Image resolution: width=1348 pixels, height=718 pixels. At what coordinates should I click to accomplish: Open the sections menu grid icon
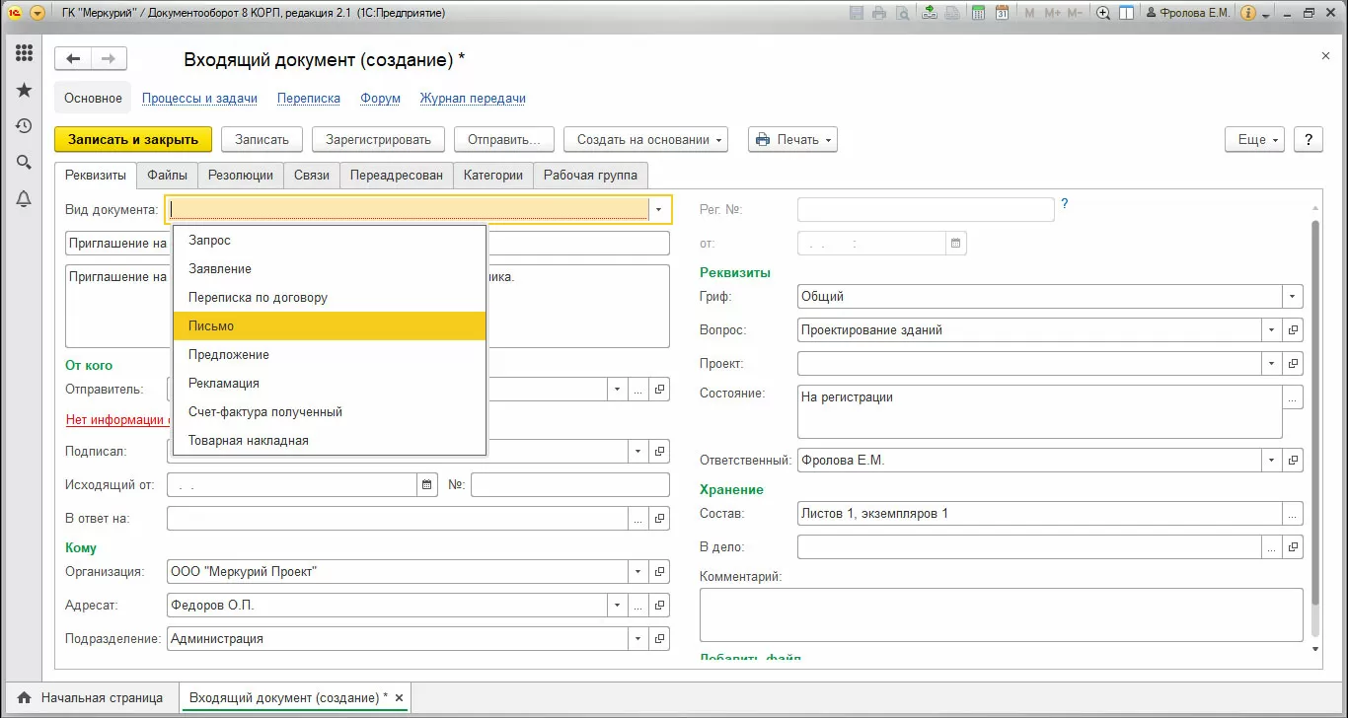pos(25,53)
